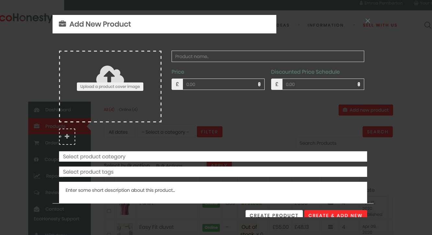Screen dimensions: 432x235
Task: Click the Add new product background button
Action: [366, 110]
